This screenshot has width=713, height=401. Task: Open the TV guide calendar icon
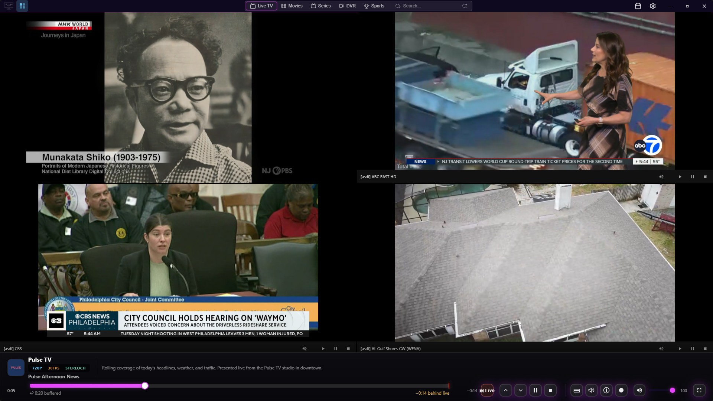click(638, 6)
